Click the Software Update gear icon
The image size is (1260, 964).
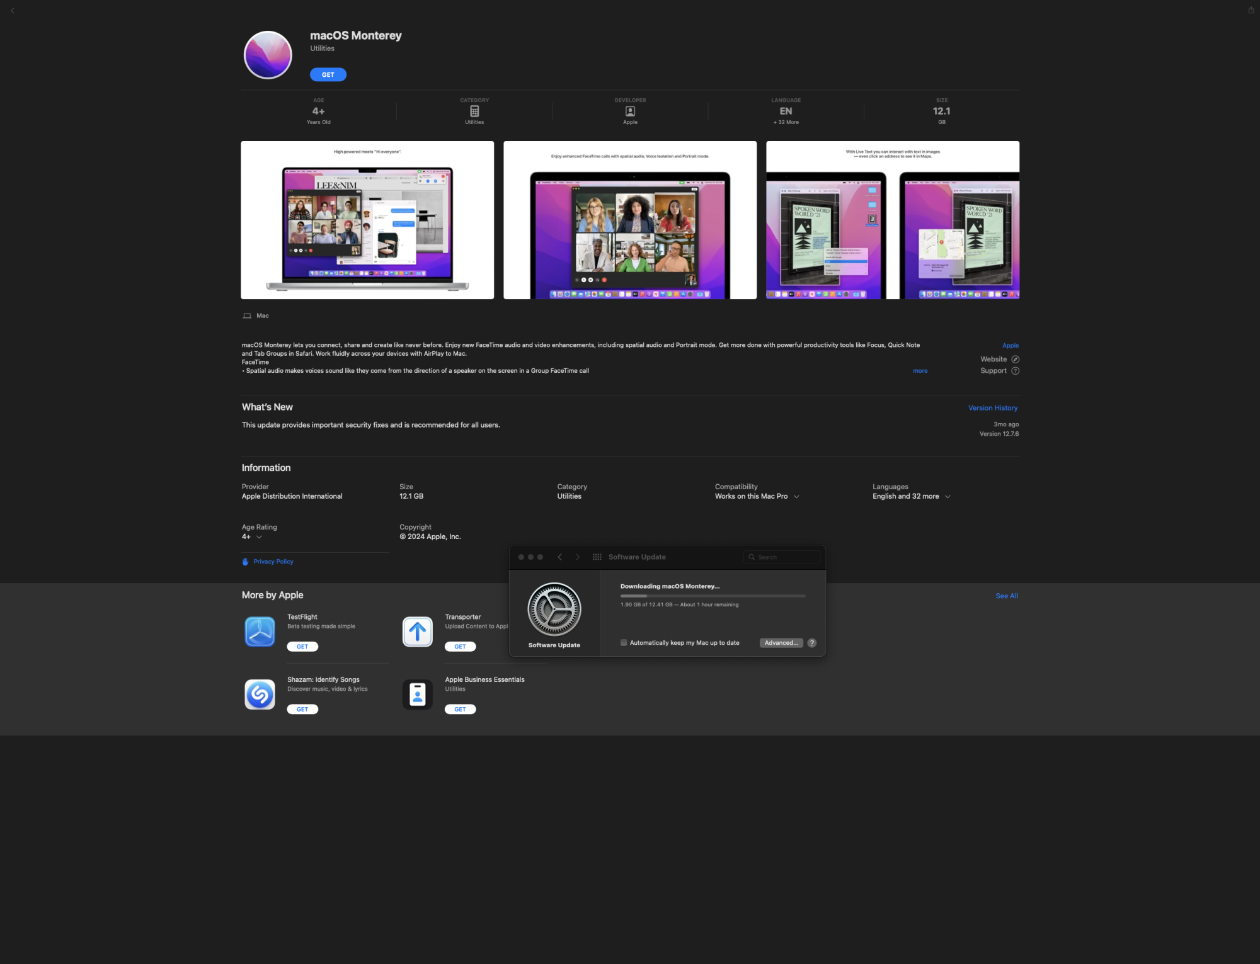point(554,610)
